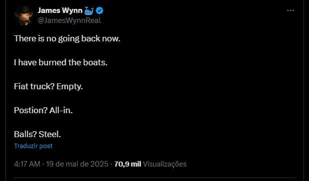The image size is (309, 181).
Task: Click the whale emoji beside James Wynn
Action: point(89,10)
